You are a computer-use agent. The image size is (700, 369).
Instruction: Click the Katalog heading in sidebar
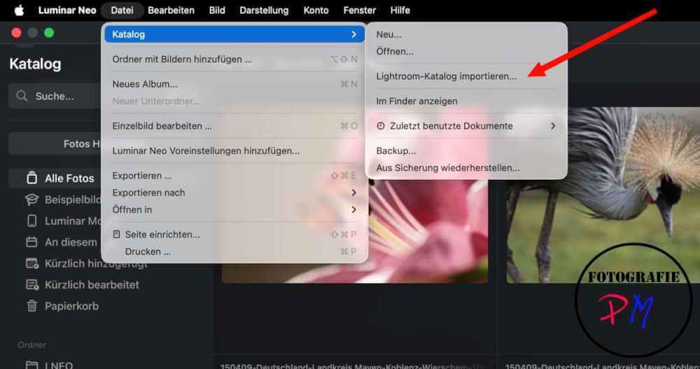pos(35,64)
